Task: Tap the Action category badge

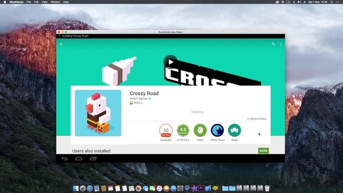Action: click(200, 130)
